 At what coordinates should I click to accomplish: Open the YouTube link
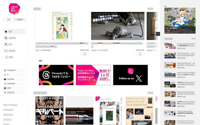click(14, 79)
